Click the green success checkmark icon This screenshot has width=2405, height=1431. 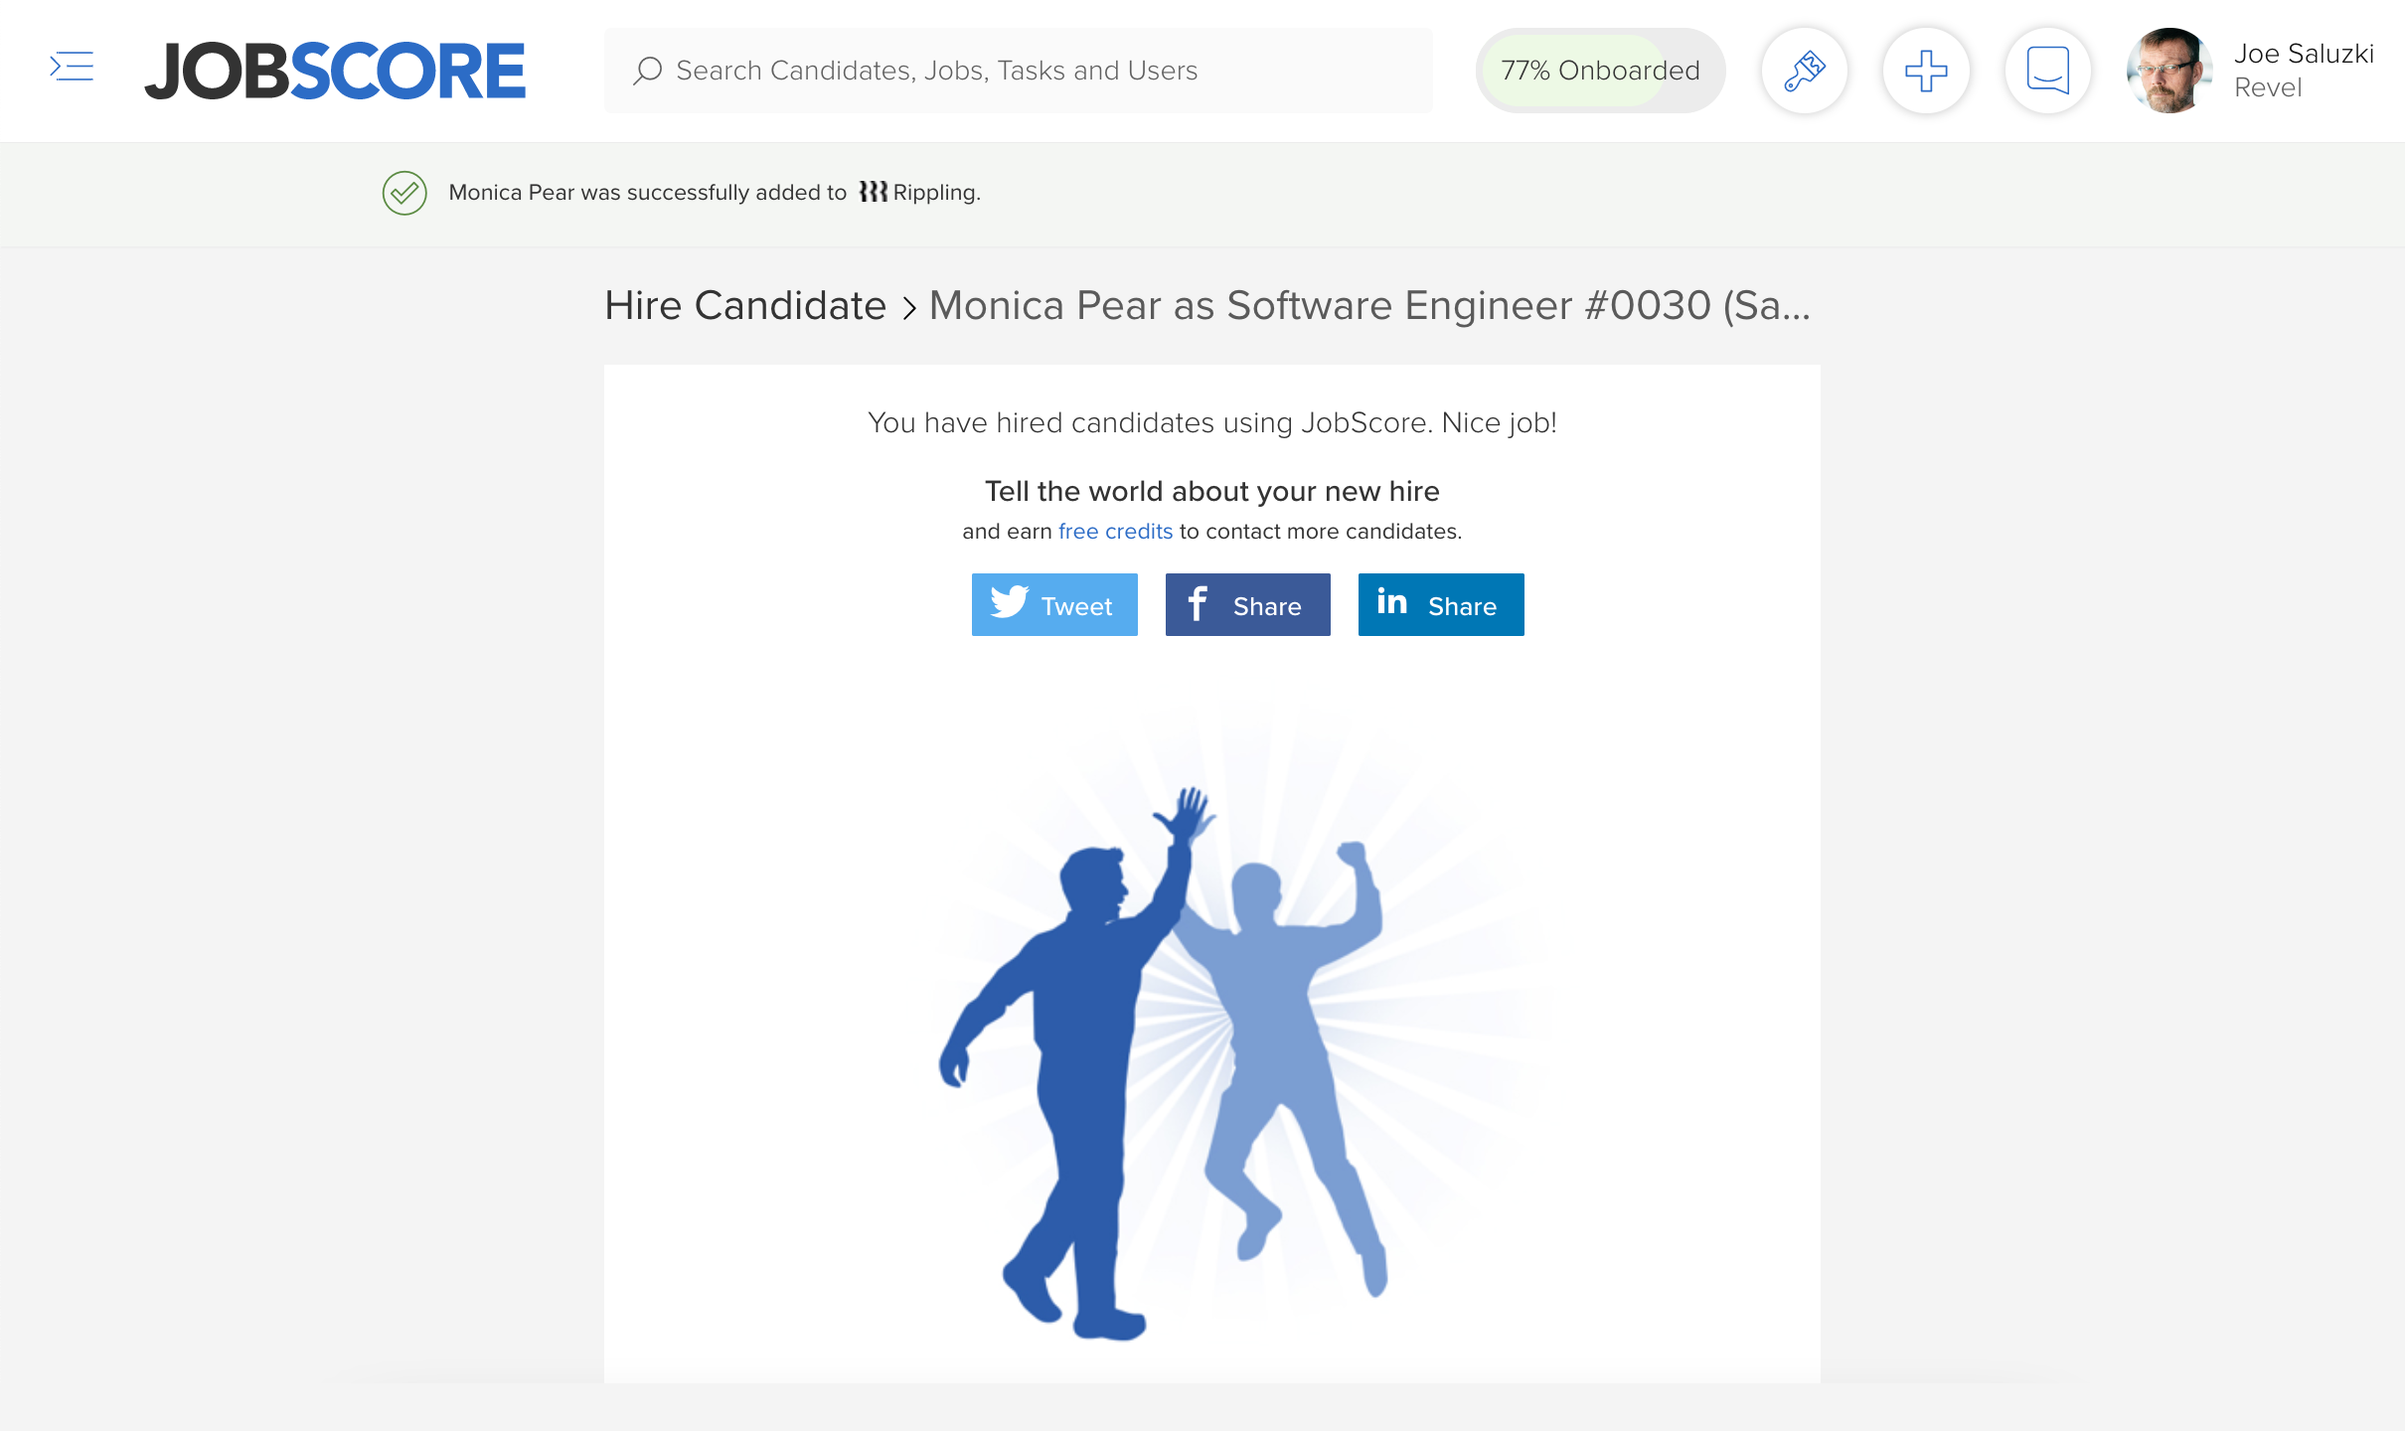click(x=404, y=193)
